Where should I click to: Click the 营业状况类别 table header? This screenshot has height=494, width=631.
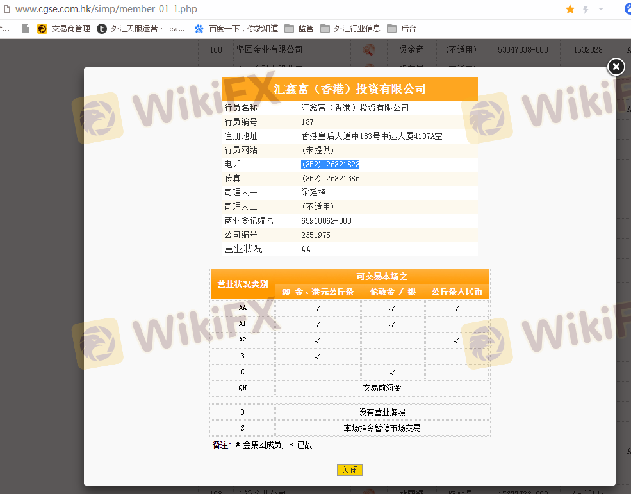(243, 284)
